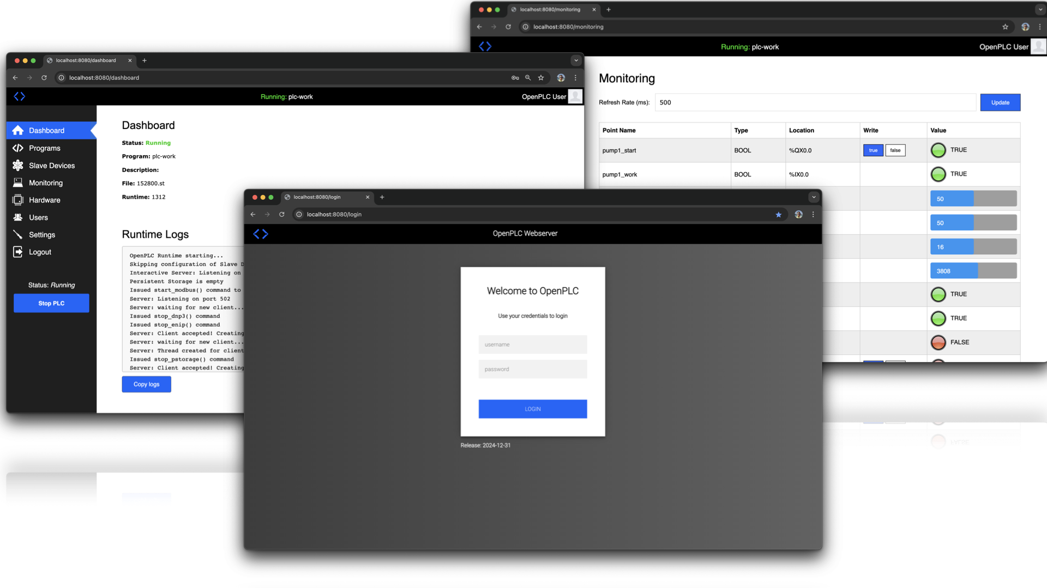Click the pump1_start green status indicator

click(x=938, y=150)
